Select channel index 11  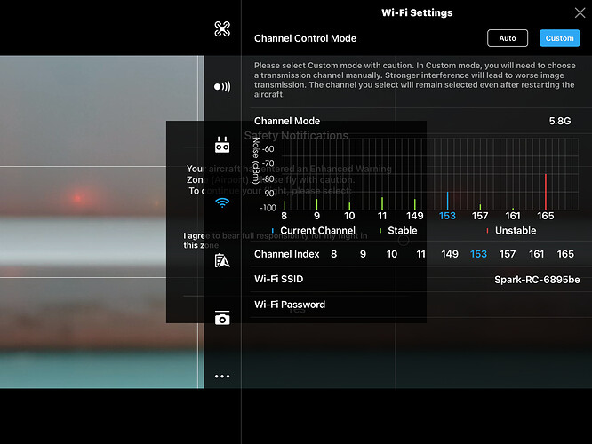pyautogui.click(x=420, y=254)
